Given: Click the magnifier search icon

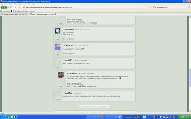Looking at the screenshot, I should [189, 7].
